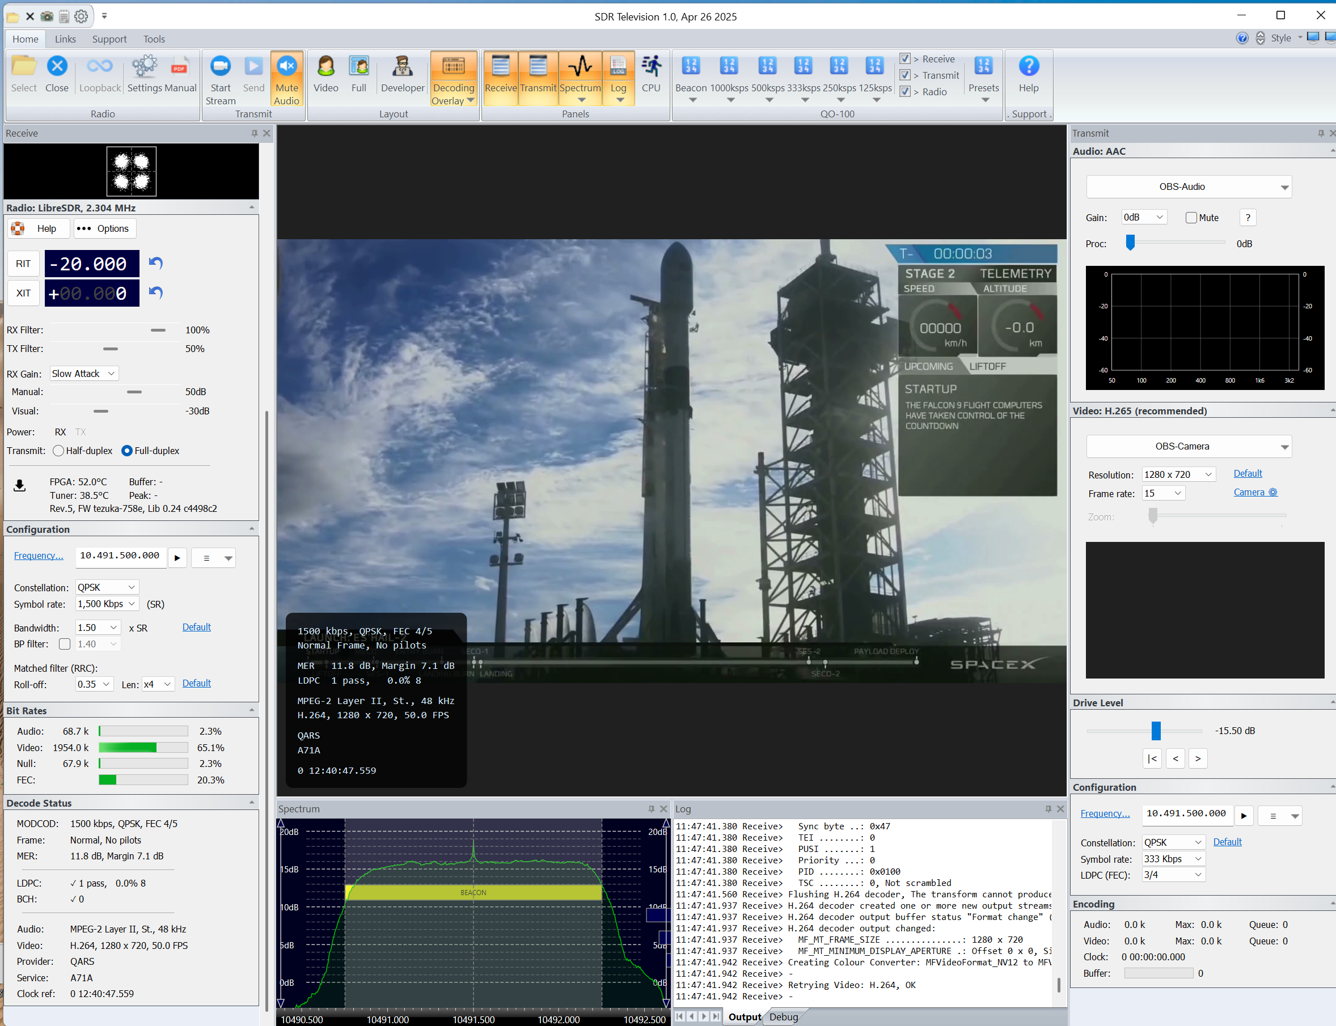This screenshot has width=1336, height=1026.
Task: Reset RIT with the undo arrow
Action: pos(156,263)
